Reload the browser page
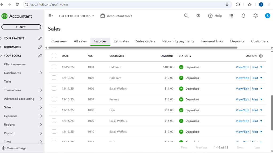The height and width of the screenshot is (153, 273). click(17, 4)
